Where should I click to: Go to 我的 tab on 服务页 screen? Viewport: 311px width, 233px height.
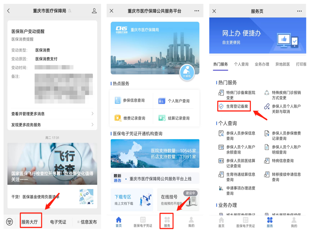point(294,222)
